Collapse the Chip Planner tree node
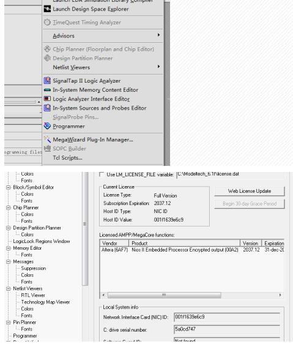 click(x=9, y=208)
